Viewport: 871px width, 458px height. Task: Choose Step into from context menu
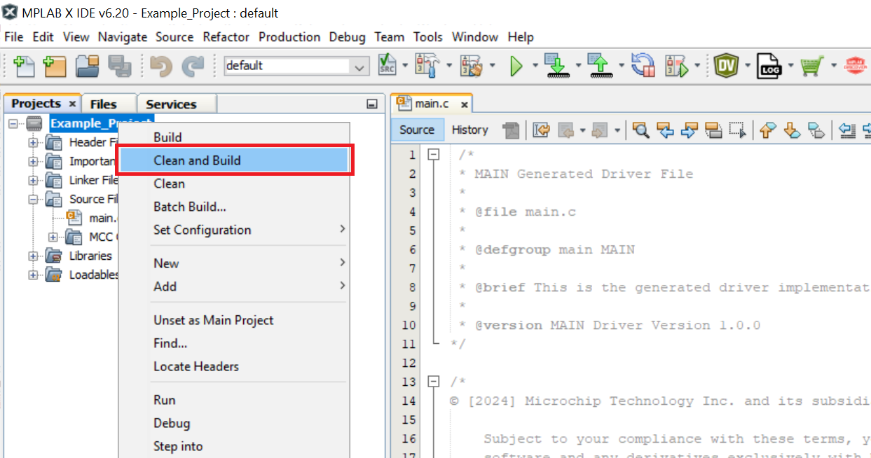click(234, 446)
